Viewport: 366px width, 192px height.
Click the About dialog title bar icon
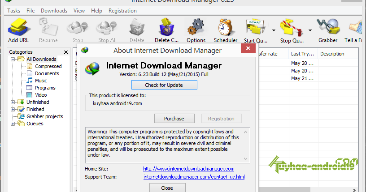pyautogui.click(x=85, y=50)
